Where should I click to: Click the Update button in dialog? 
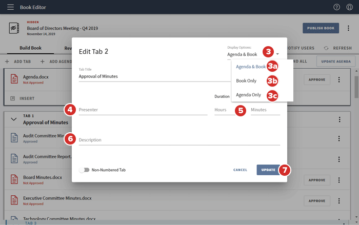tap(268, 170)
